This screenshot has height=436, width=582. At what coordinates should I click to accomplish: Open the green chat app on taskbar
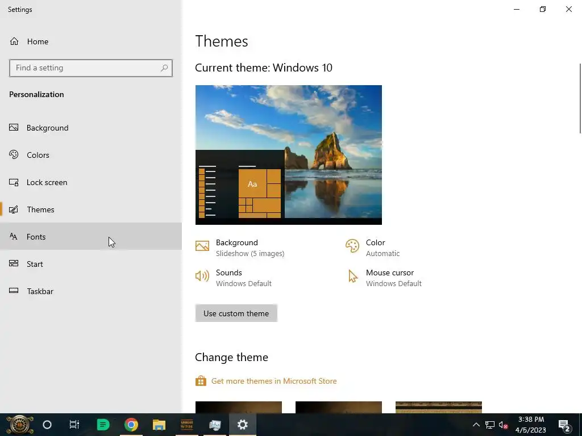[x=103, y=425]
